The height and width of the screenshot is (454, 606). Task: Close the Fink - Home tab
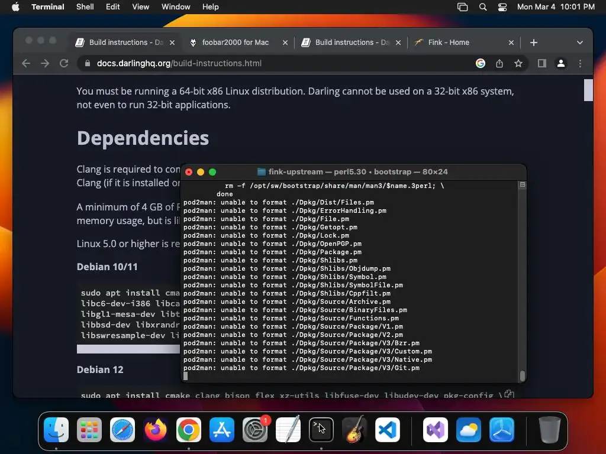511,43
